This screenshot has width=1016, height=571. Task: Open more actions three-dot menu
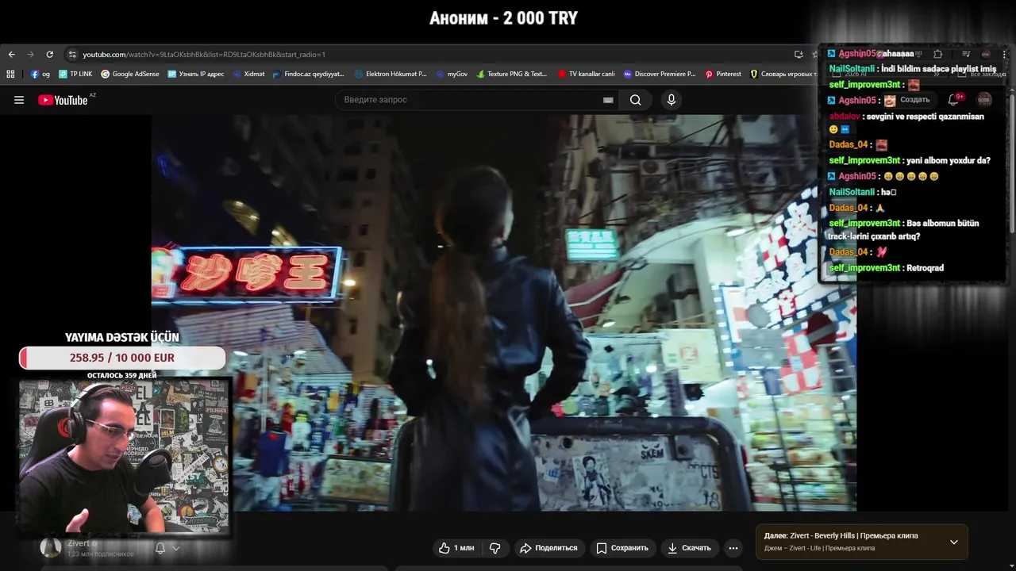pos(733,548)
